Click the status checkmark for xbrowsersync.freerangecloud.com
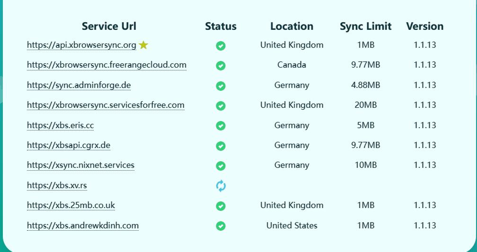This screenshot has width=477, height=252. coord(221,66)
